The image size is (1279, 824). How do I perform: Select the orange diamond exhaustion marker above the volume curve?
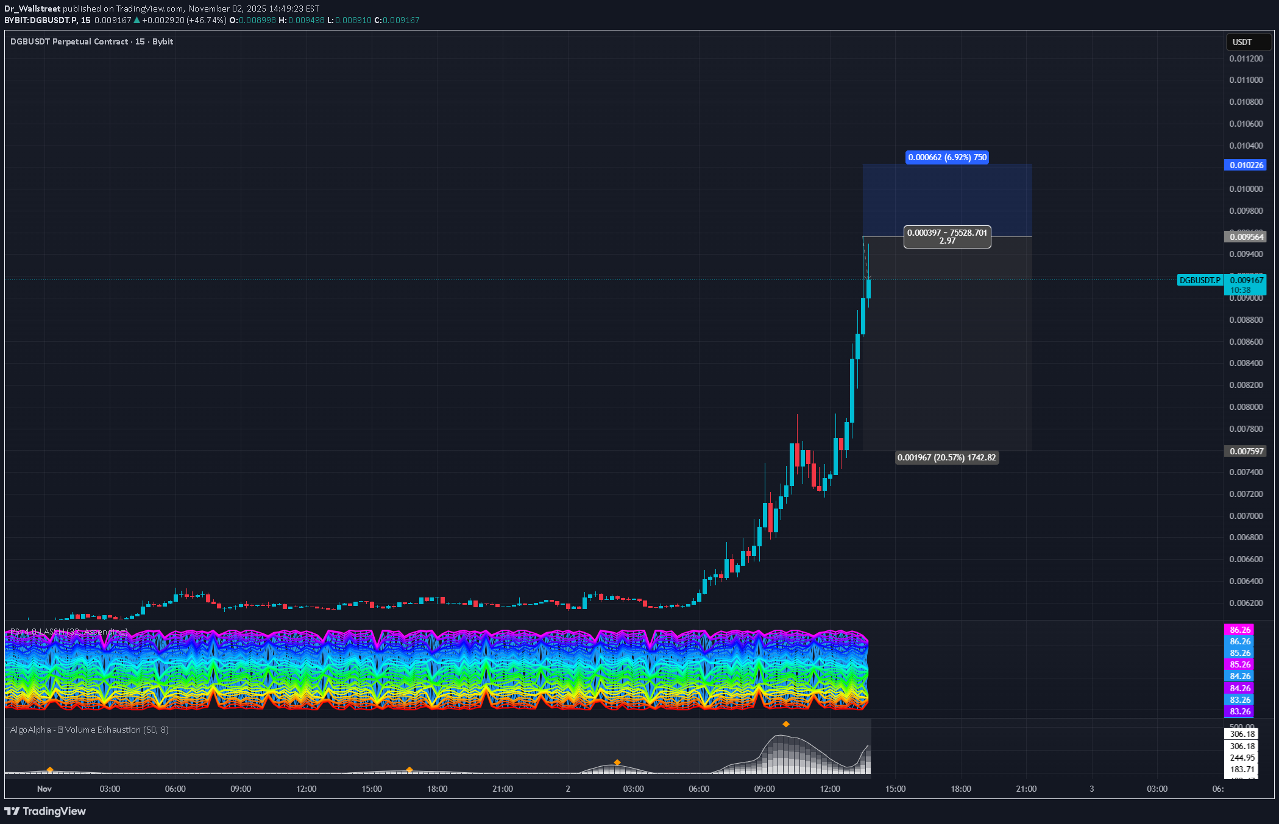click(x=786, y=724)
